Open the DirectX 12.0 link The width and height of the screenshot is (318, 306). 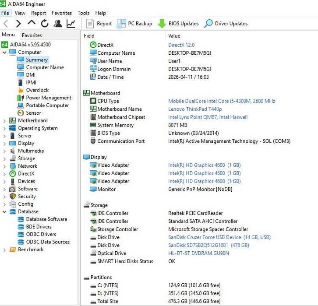click(181, 45)
